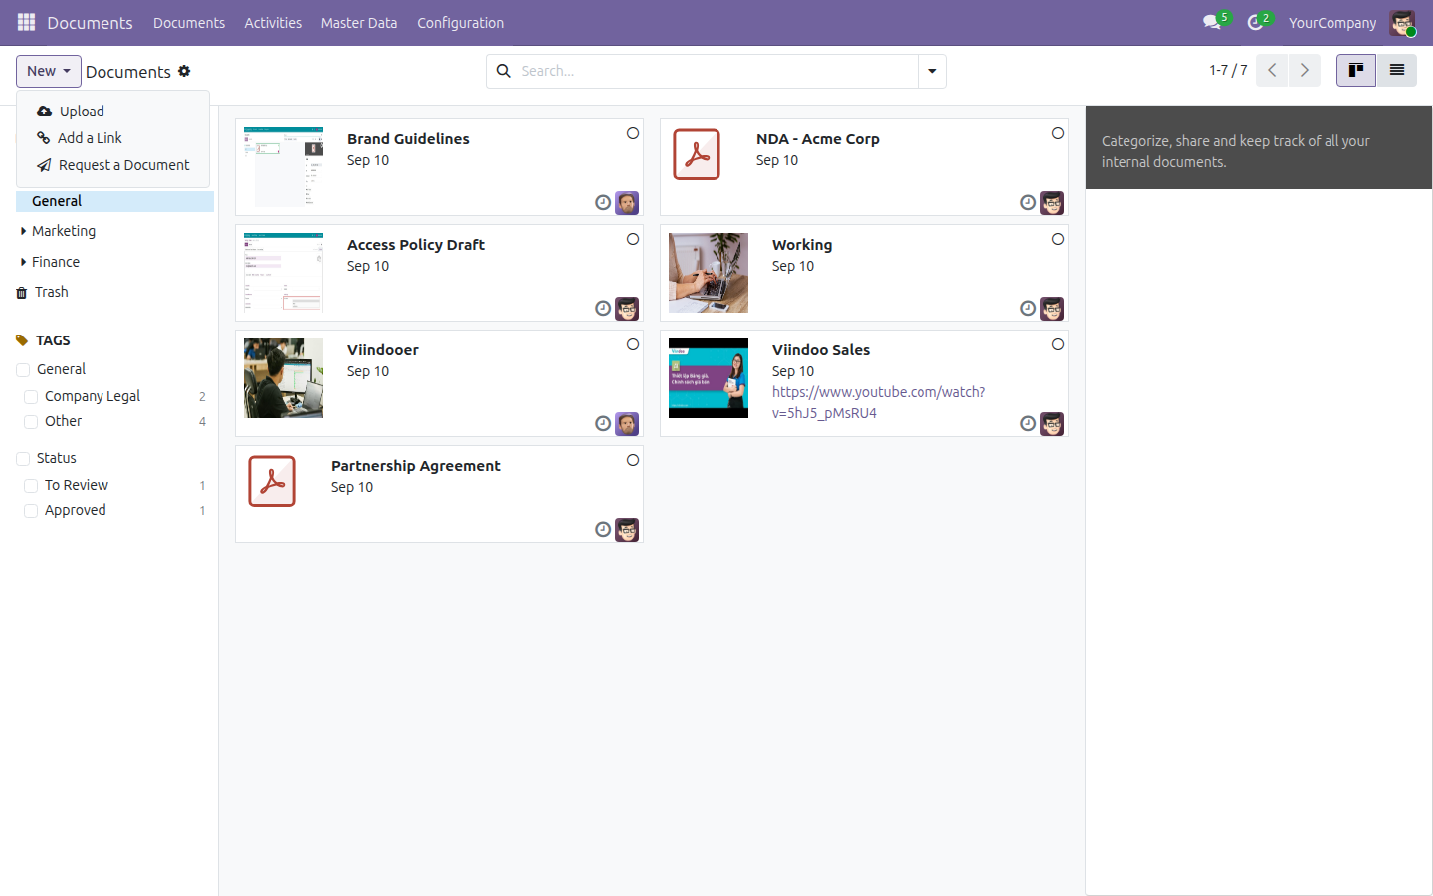Screen dimensions: 1433x896
Task: Go to the previous page arrow
Action: (x=1272, y=70)
